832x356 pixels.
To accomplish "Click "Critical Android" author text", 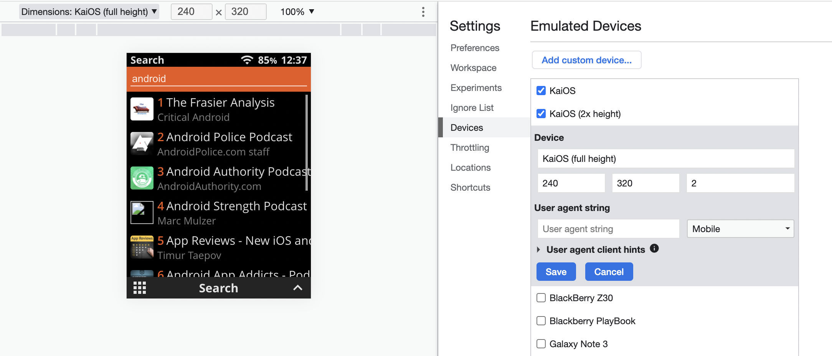I will [193, 117].
